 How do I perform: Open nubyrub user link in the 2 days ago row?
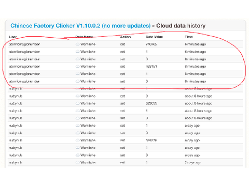point(16,163)
